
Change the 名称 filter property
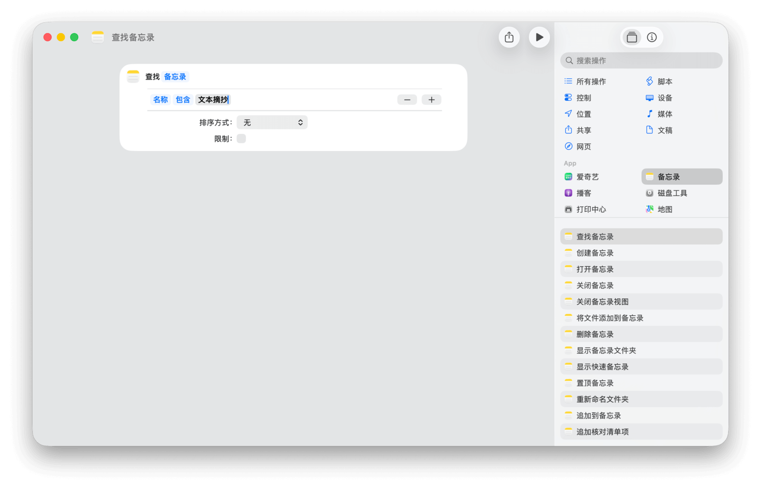[160, 100]
